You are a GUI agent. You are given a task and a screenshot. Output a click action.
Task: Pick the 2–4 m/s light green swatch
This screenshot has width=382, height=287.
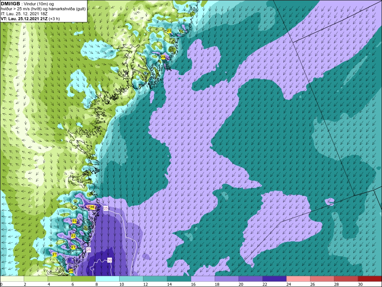(36, 279)
